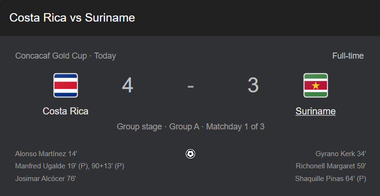Image resolution: width=380 pixels, height=196 pixels.
Task: Click Suriname's score of 3
Action: (253, 85)
